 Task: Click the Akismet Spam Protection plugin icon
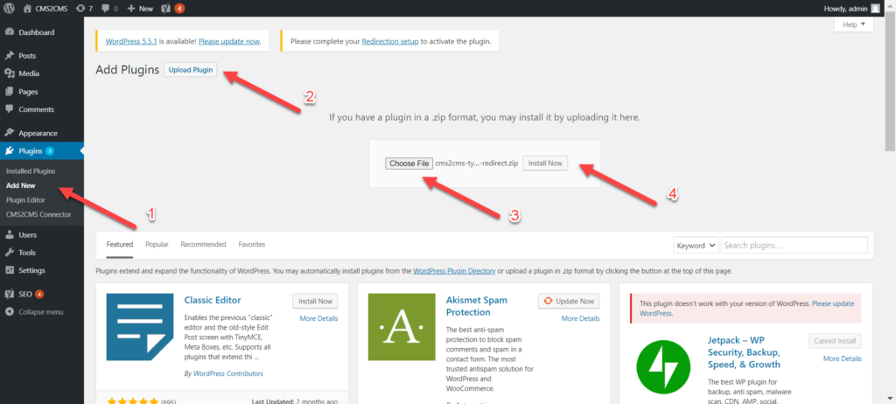point(402,327)
